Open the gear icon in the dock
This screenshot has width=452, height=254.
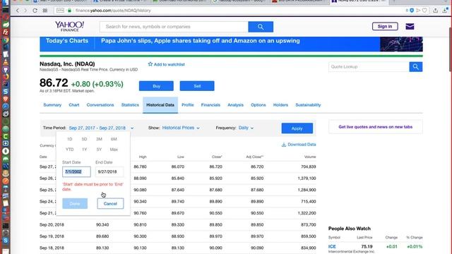click(x=6, y=114)
